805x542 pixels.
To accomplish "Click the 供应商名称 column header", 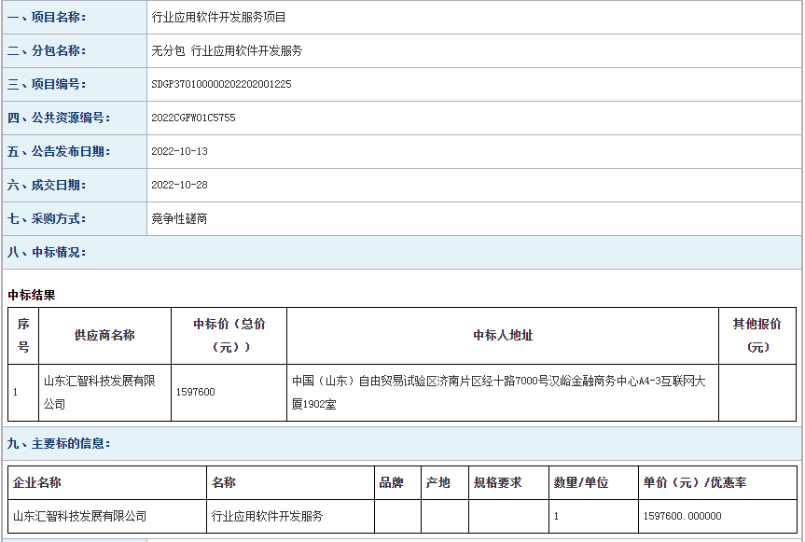I will point(104,336).
